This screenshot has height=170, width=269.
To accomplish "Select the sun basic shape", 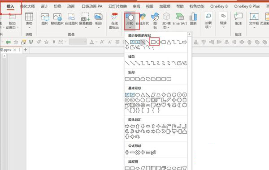I will (x=174, y=105).
